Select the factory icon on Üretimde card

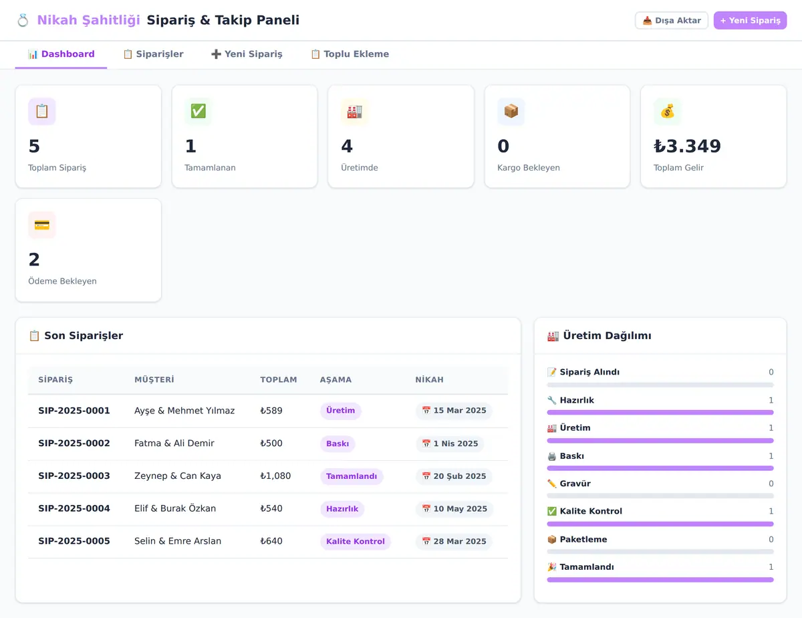pos(354,111)
